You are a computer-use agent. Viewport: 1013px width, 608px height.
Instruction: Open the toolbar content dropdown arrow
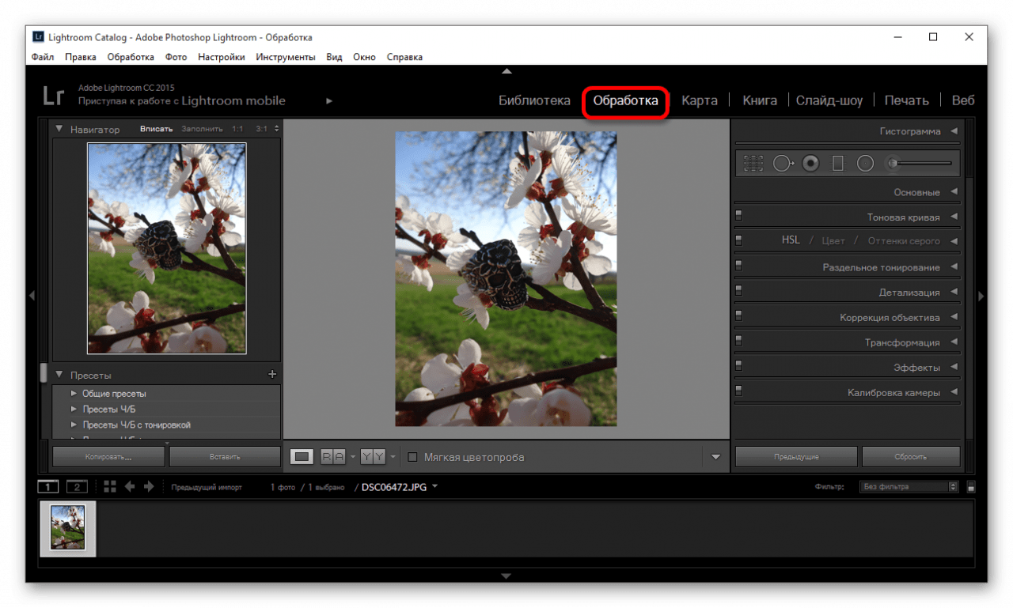coord(715,456)
